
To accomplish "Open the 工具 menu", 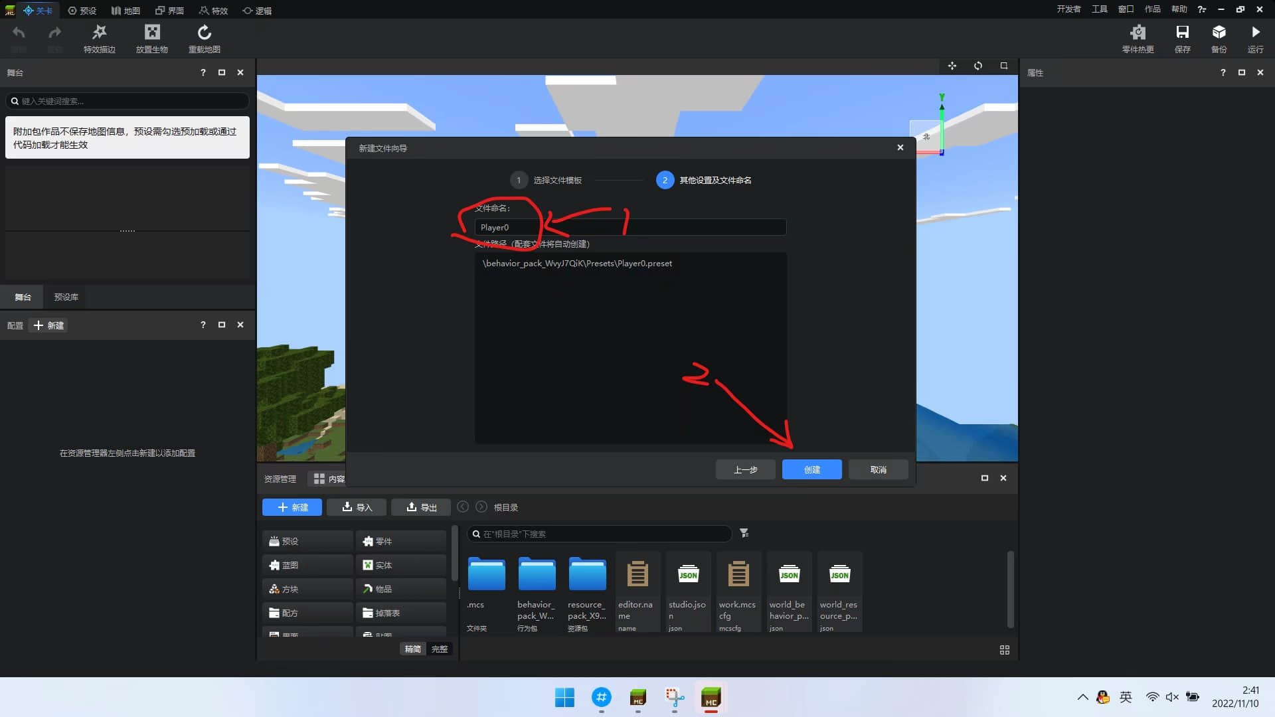I will [x=1100, y=9].
